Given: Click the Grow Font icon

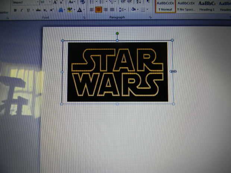Looking at the screenshot, I should tap(55, 2).
